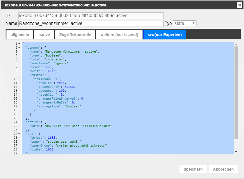Close the object dialog with X icon
The image size is (244, 179).
click(239, 5)
